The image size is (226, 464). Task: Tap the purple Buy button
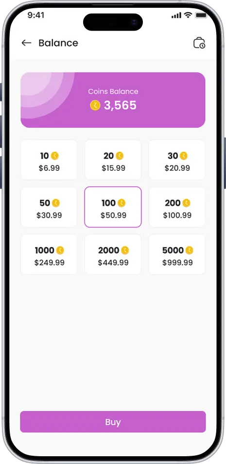[x=113, y=422]
